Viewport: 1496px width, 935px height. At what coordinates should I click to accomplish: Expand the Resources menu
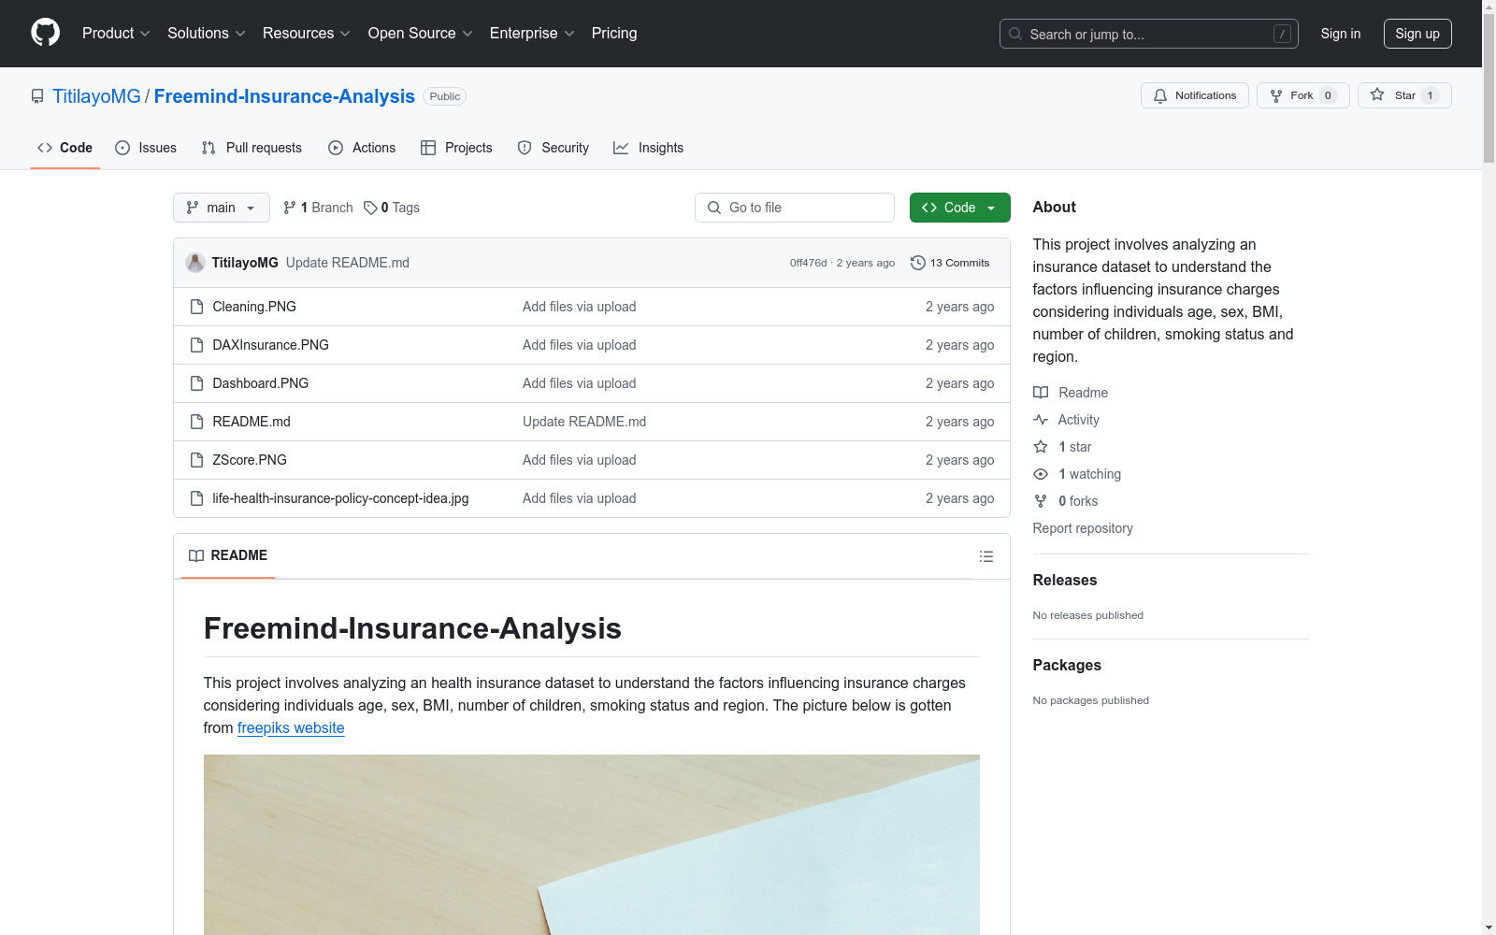(x=306, y=33)
